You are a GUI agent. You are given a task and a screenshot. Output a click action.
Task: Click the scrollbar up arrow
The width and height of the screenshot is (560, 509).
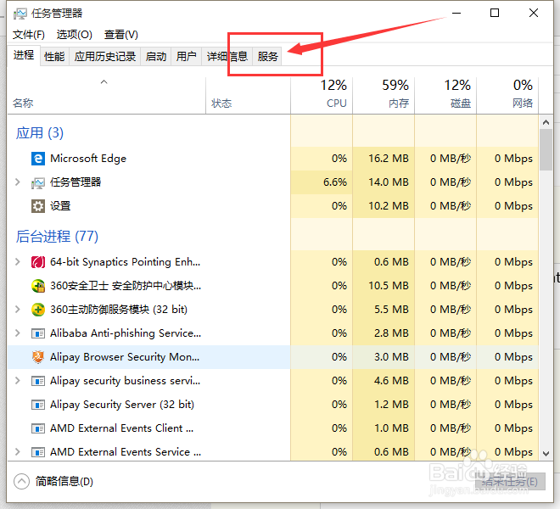546,122
